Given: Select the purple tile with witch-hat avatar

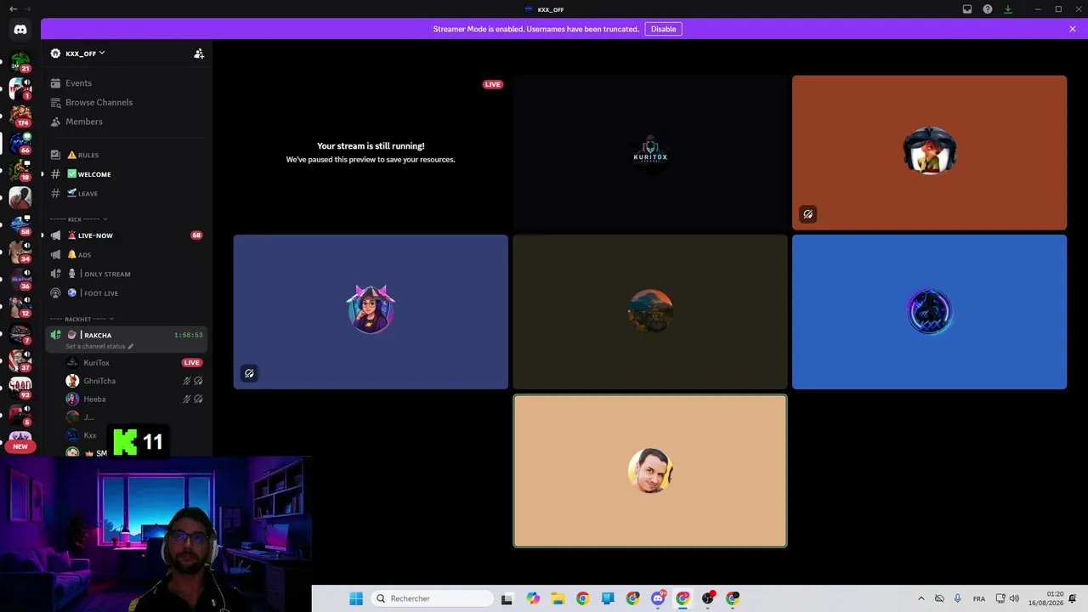Looking at the screenshot, I should coord(371,312).
